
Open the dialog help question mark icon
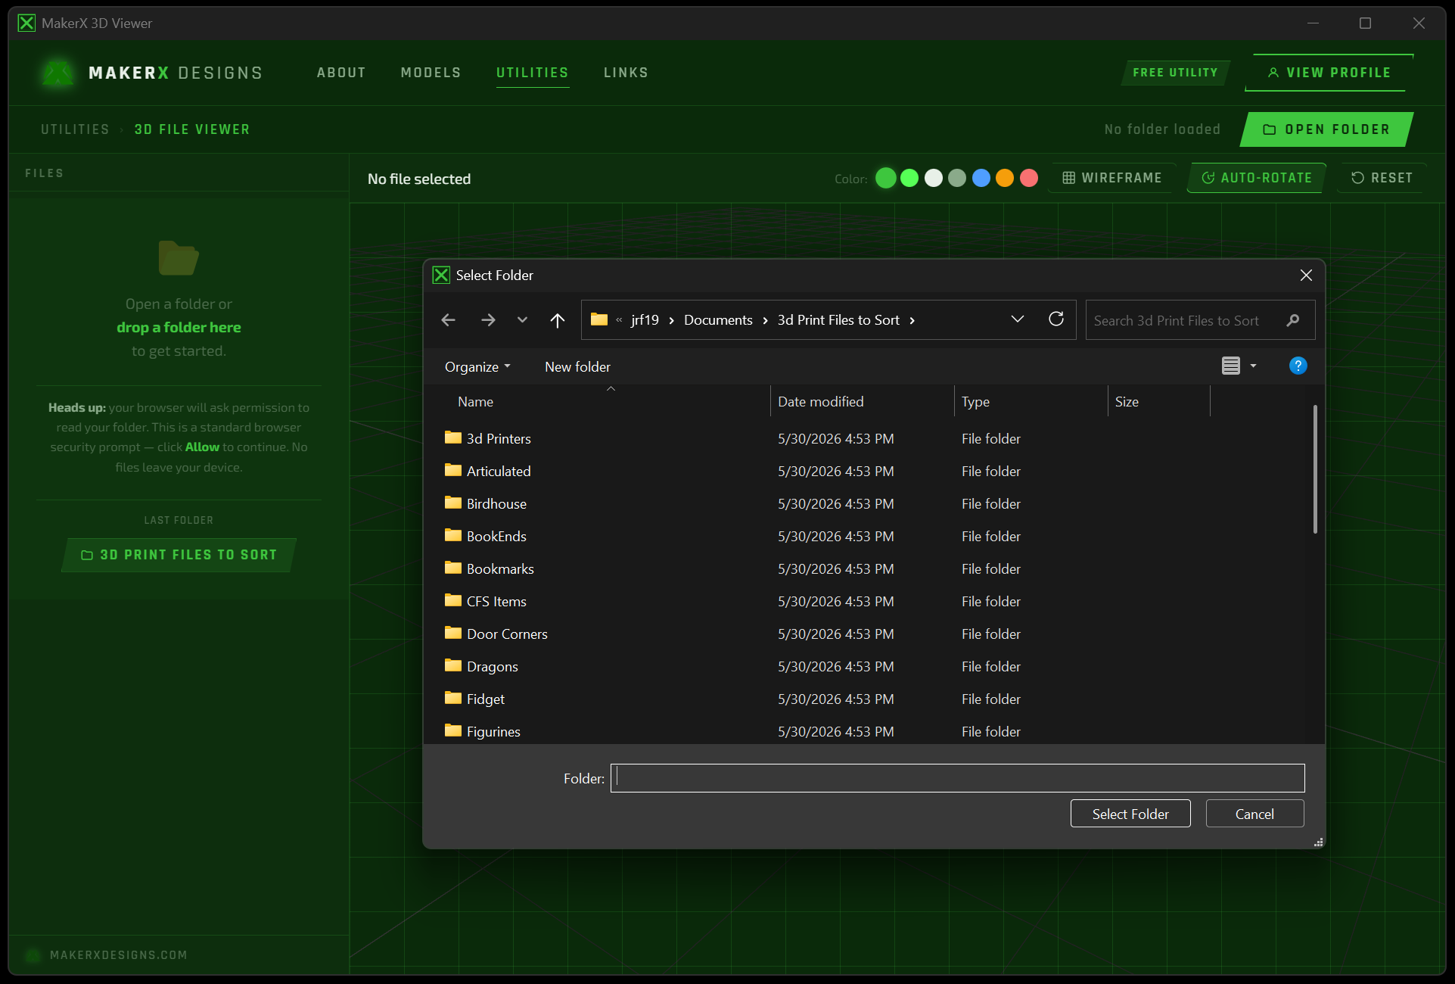(1298, 366)
